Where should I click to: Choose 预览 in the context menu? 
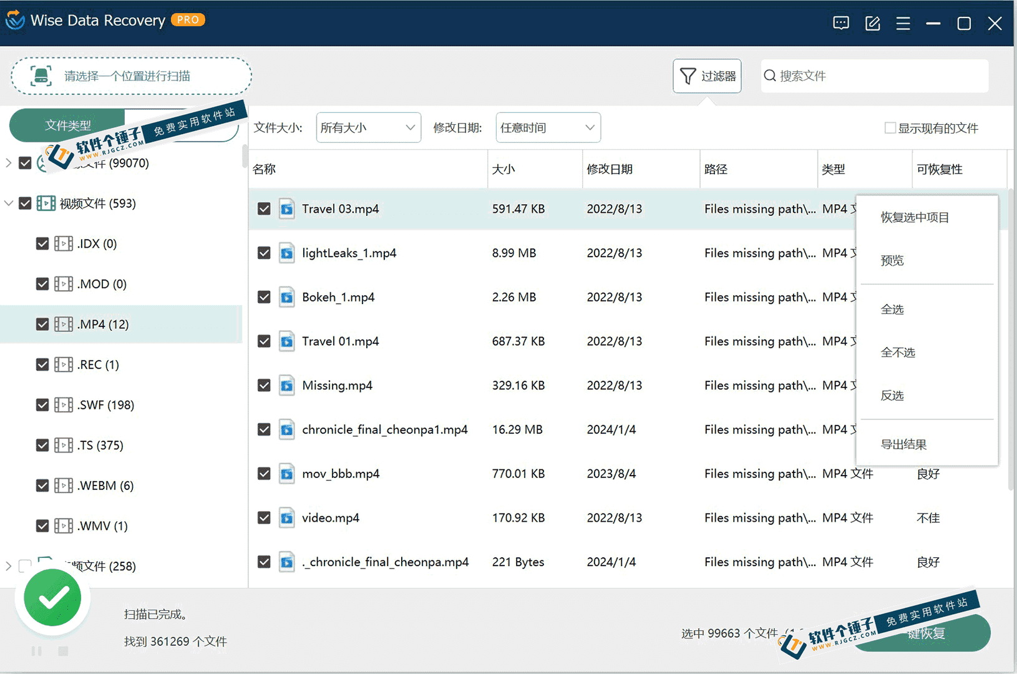pos(892,260)
